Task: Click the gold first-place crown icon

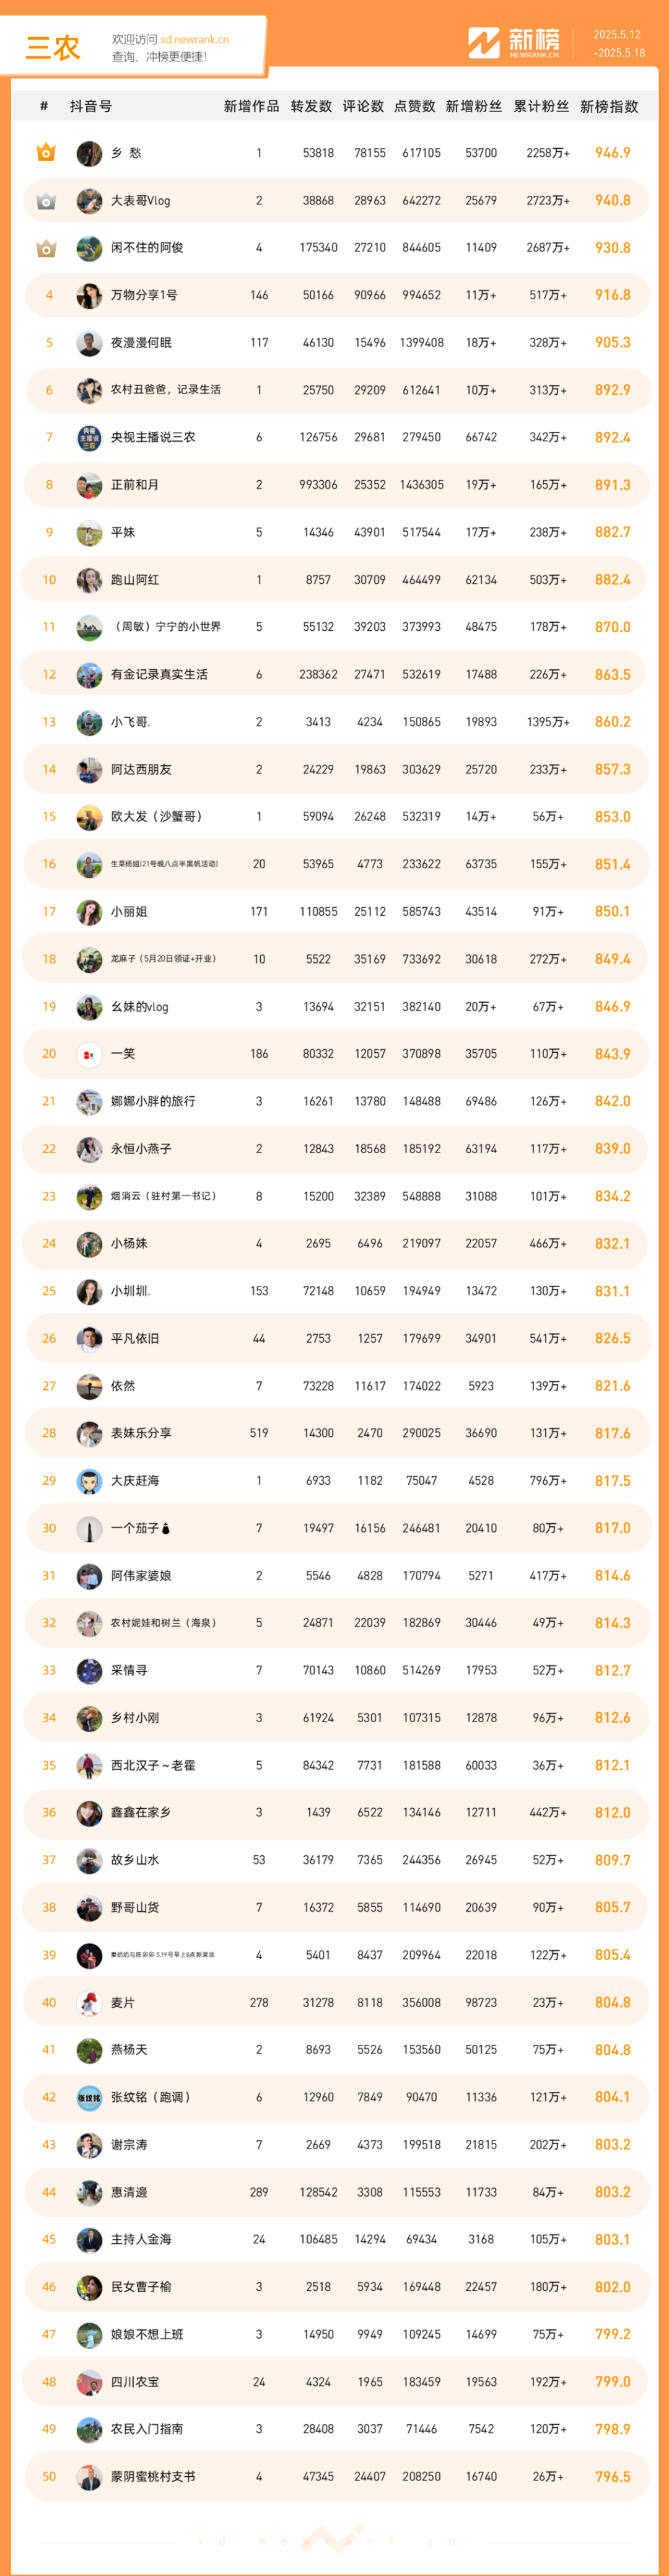Action: (x=46, y=153)
